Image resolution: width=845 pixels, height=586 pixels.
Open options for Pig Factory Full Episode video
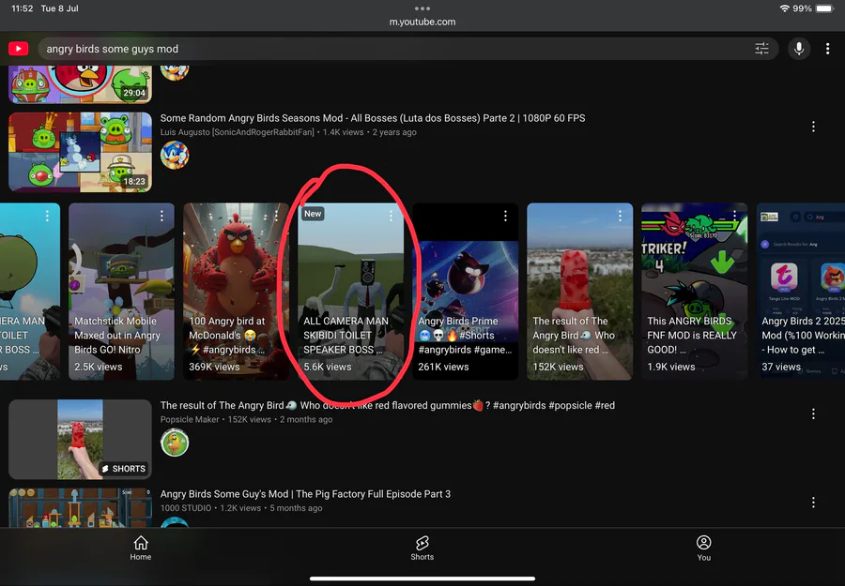pyautogui.click(x=813, y=503)
